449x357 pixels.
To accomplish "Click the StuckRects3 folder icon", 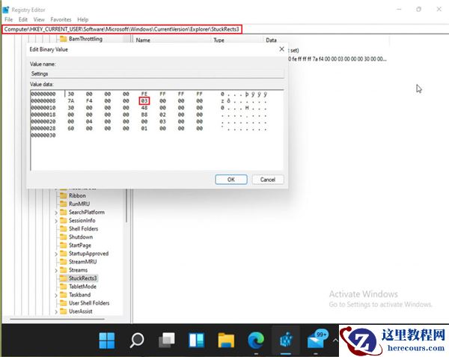I will pos(64,278).
